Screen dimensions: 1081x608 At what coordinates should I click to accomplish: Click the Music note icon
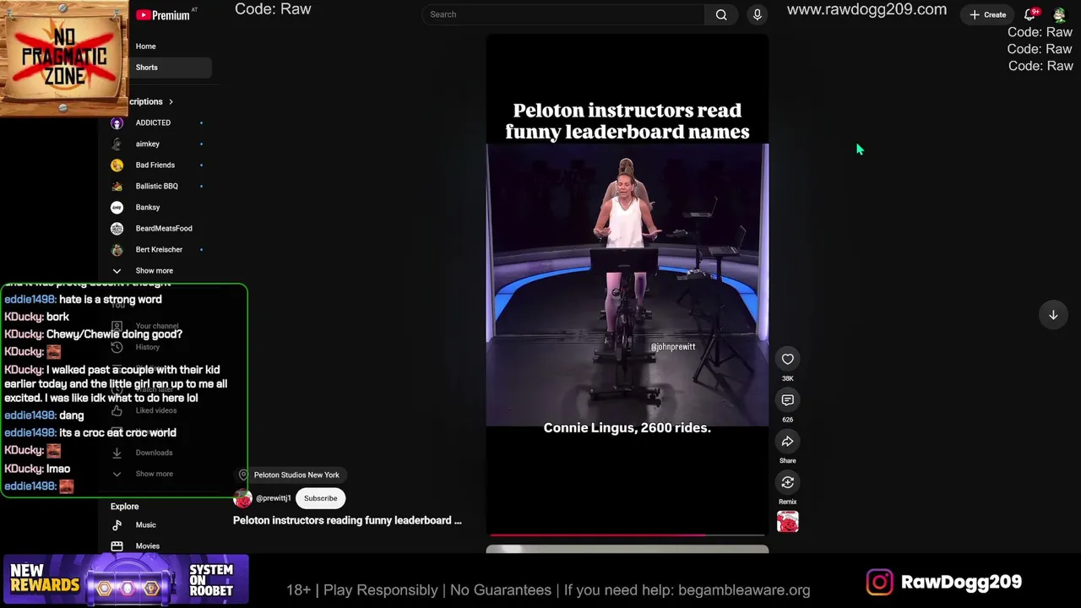click(x=117, y=525)
